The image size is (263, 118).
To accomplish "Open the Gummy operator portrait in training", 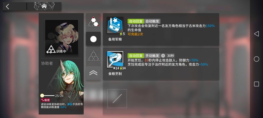I will (x=62, y=37).
